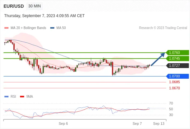Click the Sep 7 date axis label

(x=137, y=124)
